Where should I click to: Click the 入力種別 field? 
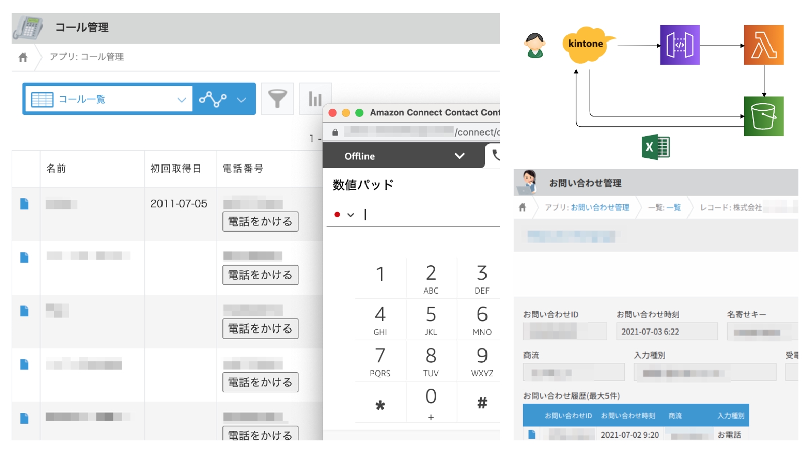705,373
